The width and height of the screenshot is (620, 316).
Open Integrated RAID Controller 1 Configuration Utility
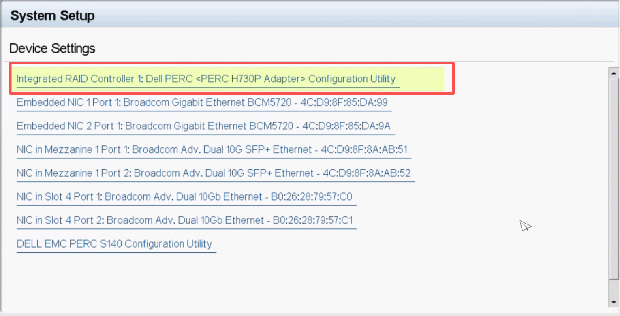(x=205, y=79)
